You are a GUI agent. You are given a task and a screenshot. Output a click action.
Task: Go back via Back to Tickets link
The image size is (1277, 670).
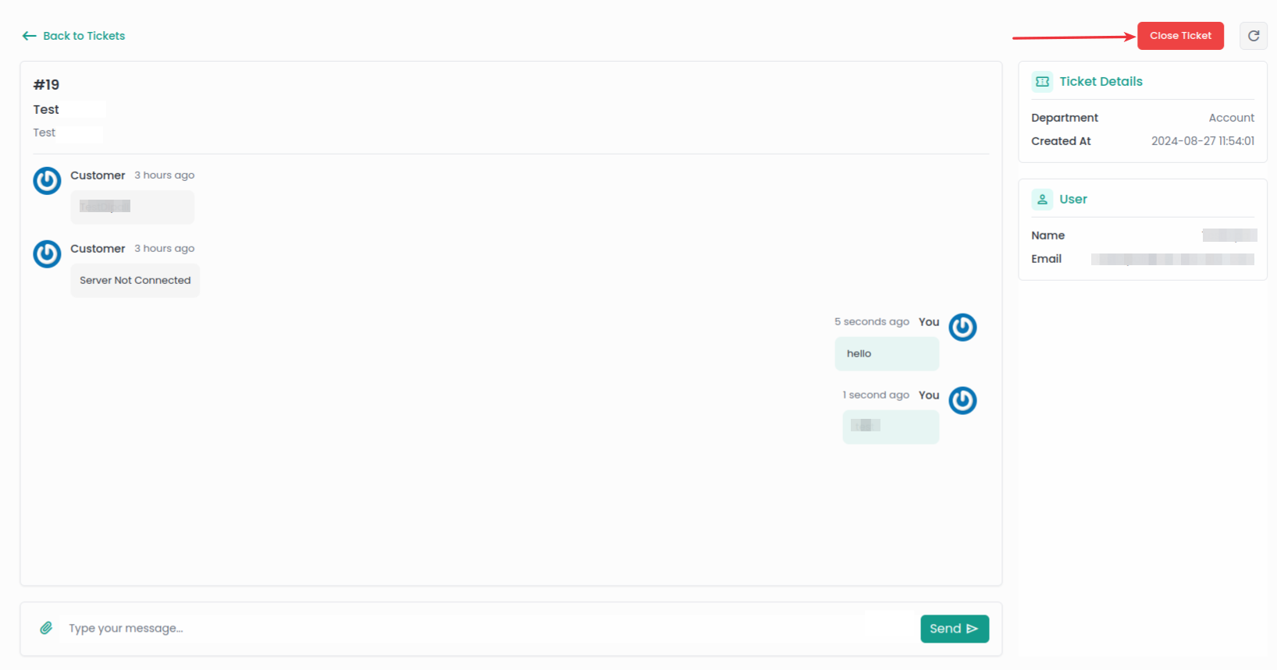[x=74, y=36]
